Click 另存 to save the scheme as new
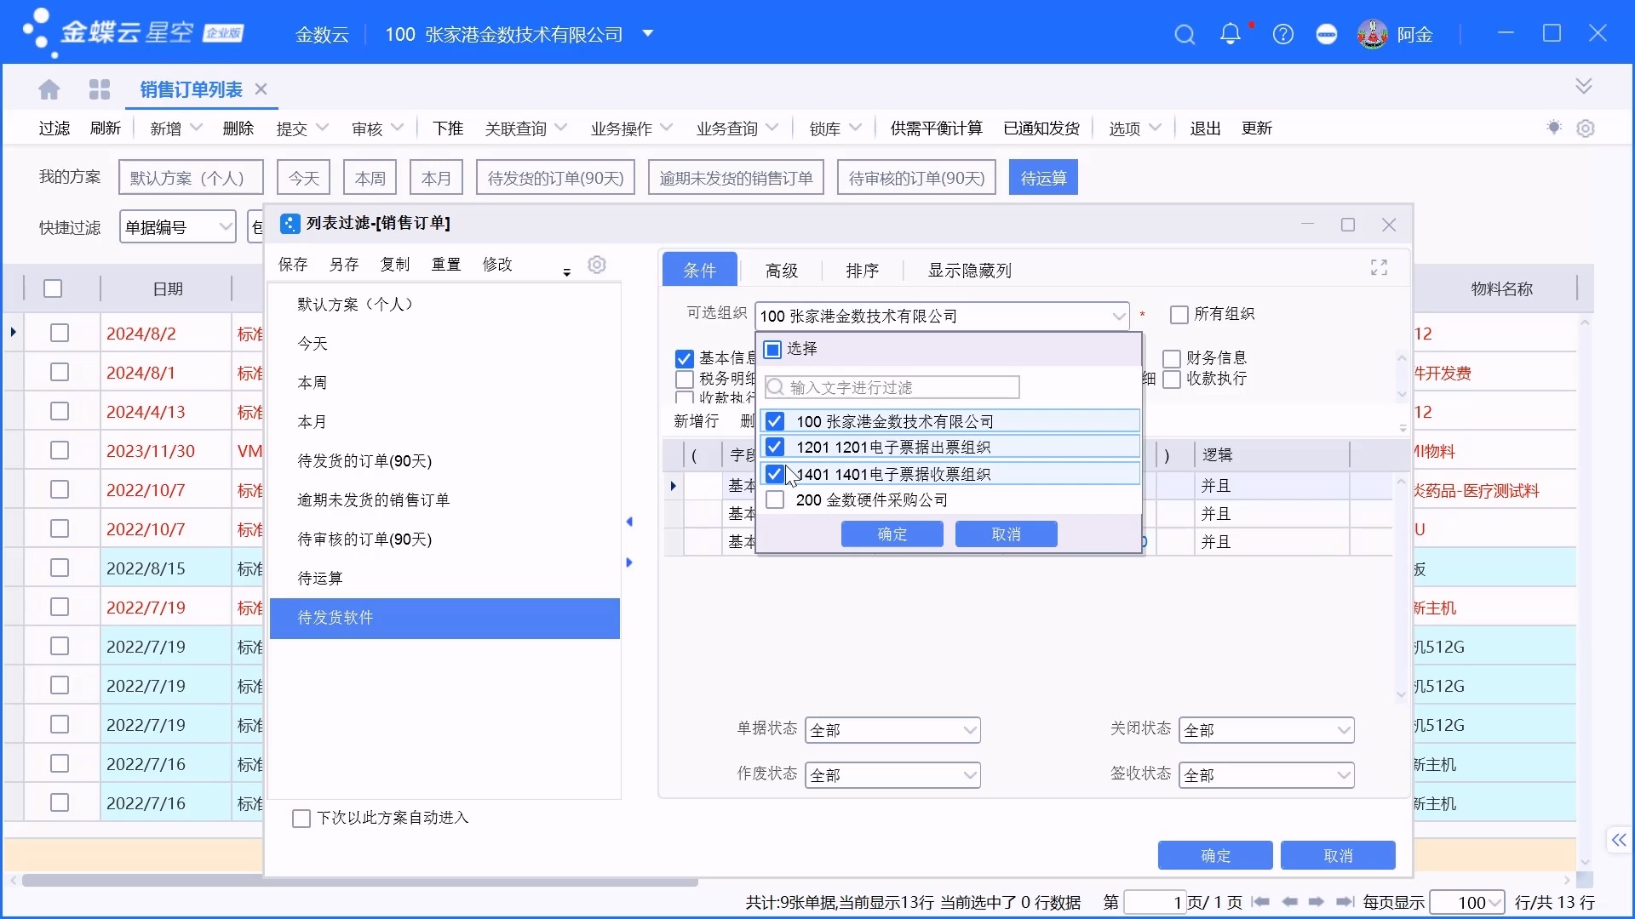The width and height of the screenshot is (1635, 919). [344, 265]
